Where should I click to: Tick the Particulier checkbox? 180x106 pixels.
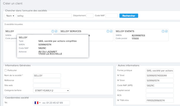(x=6, y=70)
